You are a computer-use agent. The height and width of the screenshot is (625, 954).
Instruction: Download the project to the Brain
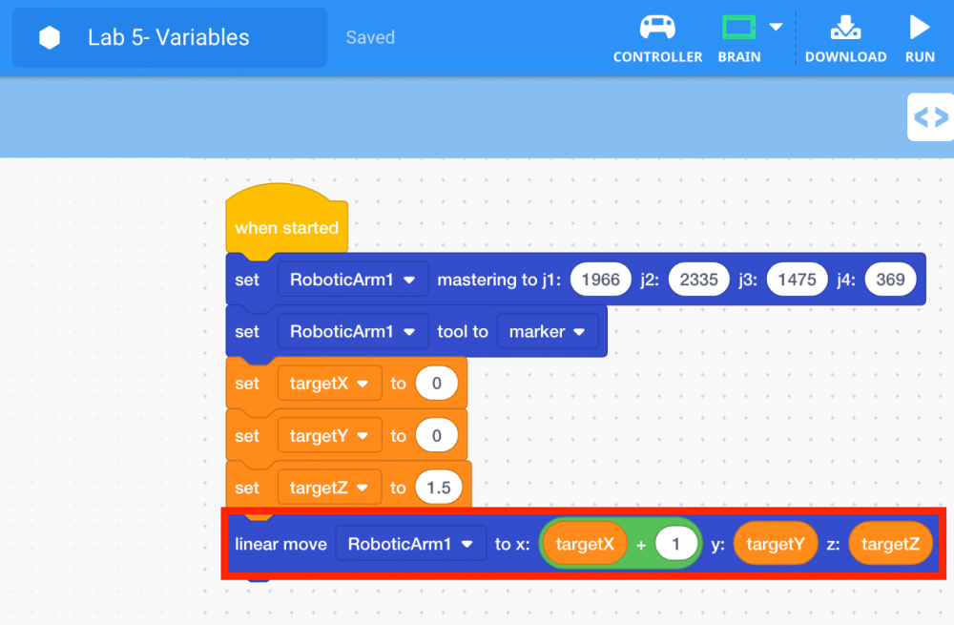pos(845,29)
